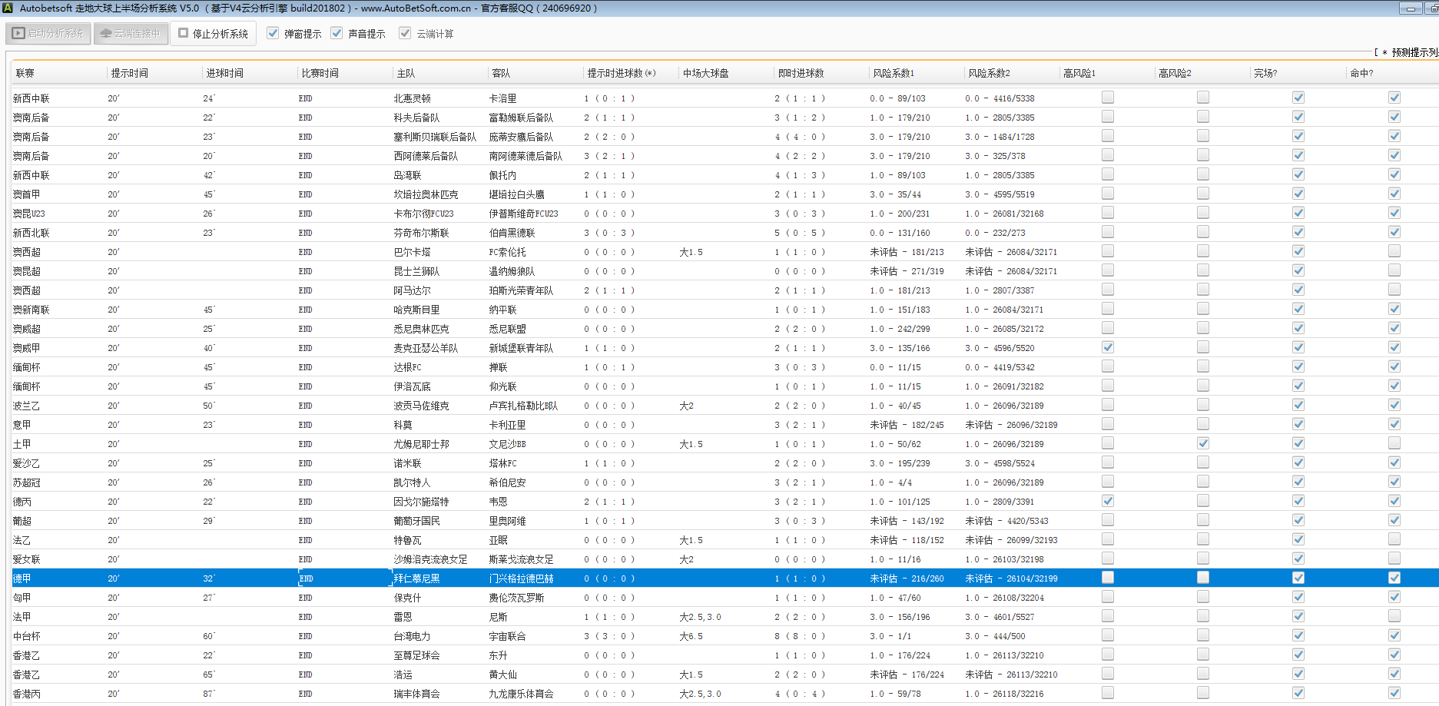The width and height of the screenshot is (1439, 706).
Task: Click the 风险系数1 column header
Action: pos(894,73)
